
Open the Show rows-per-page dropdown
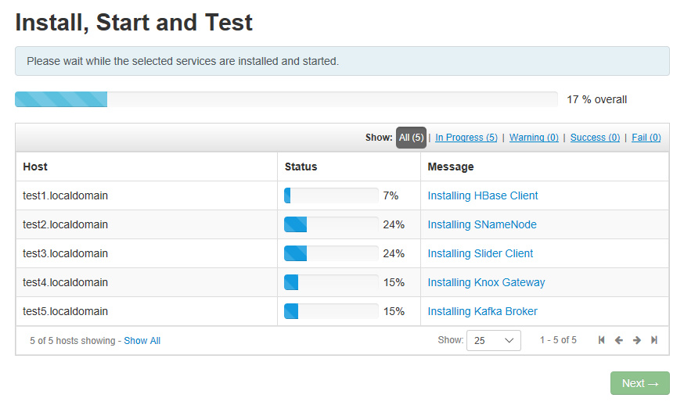pyautogui.click(x=493, y=340)
